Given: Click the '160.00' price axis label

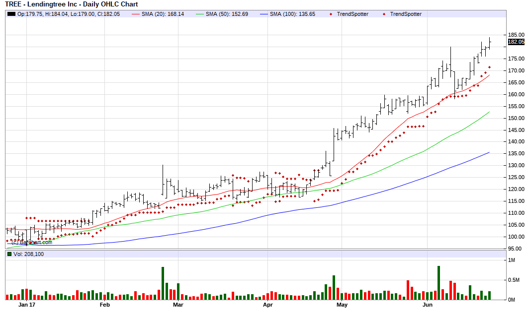Looking at the screenshot, I should point(516,94).
